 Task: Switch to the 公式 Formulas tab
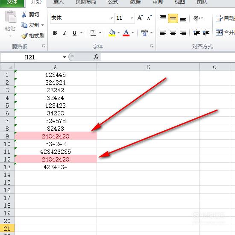113,3
